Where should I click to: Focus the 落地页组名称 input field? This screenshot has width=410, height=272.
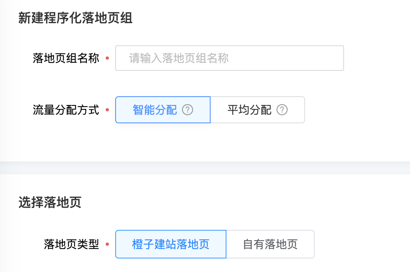click(229, 58)
